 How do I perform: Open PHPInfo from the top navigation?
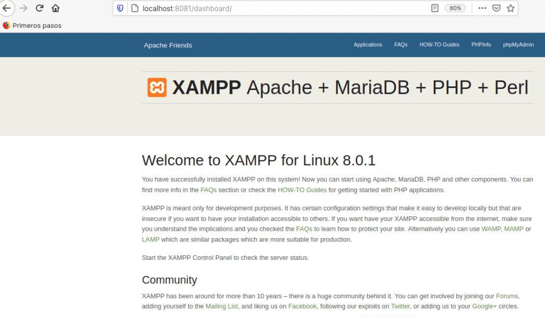(481, 45)
